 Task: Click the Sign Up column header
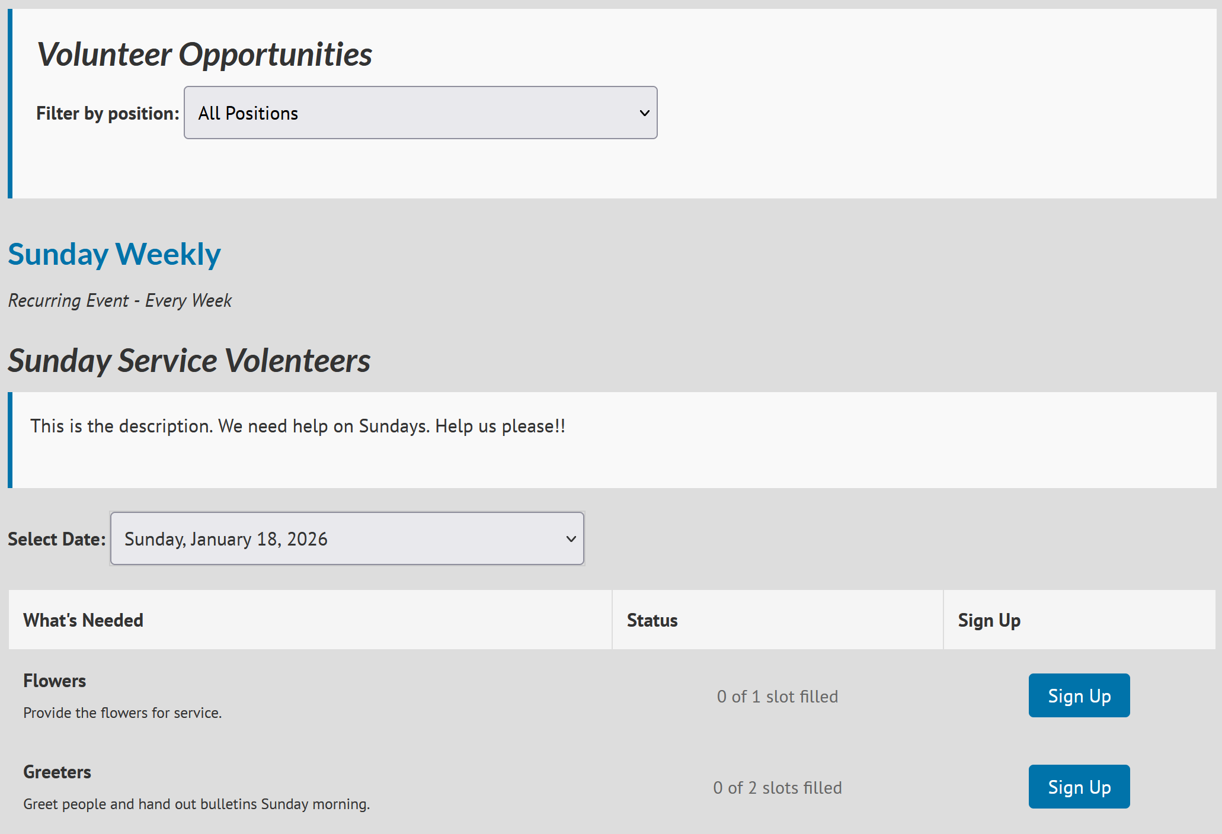click(989, 620)
